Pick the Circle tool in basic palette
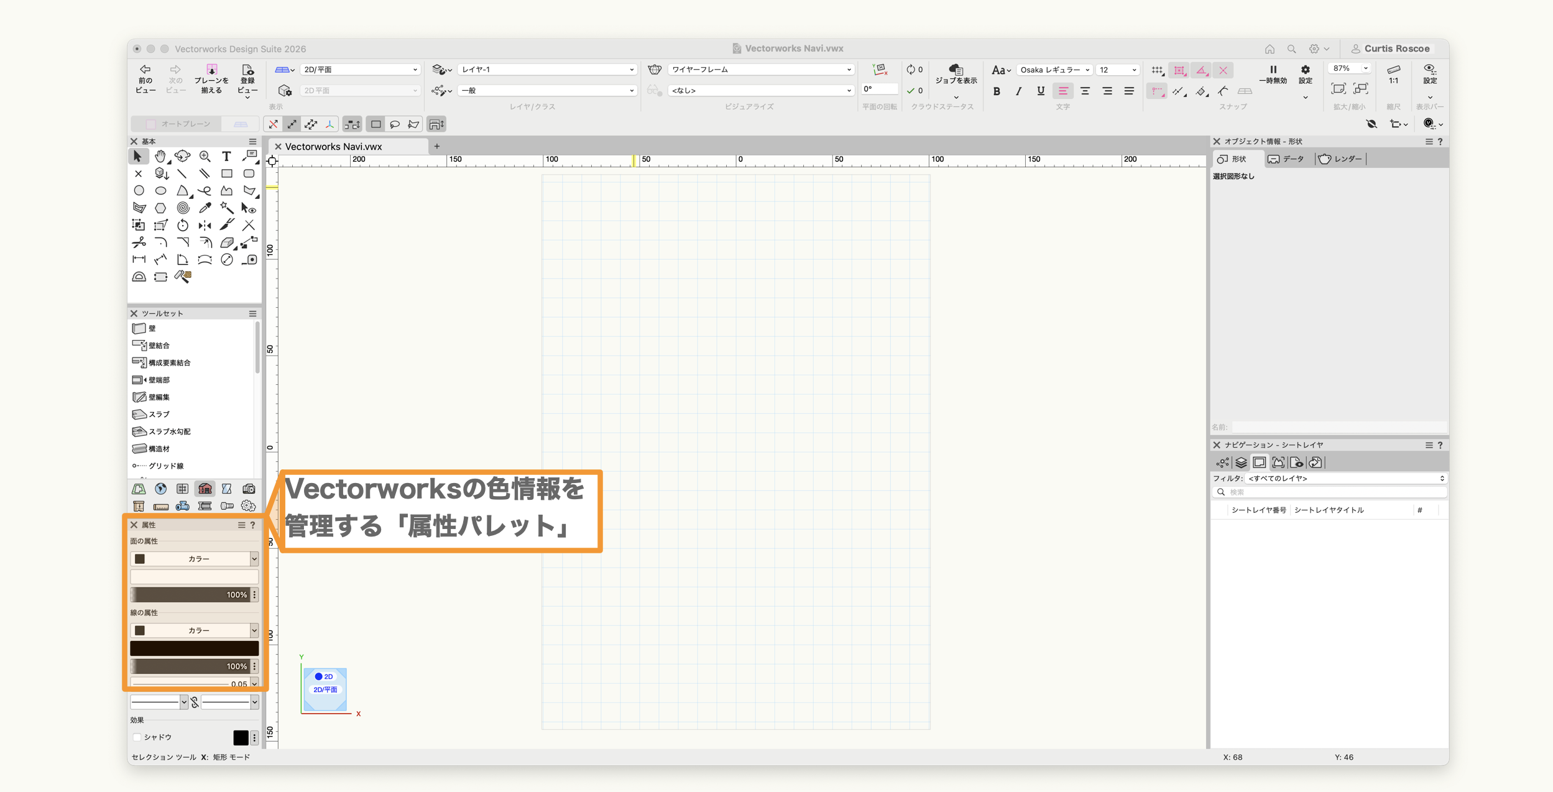This screenshot has width=1553, height=792. 139,191
